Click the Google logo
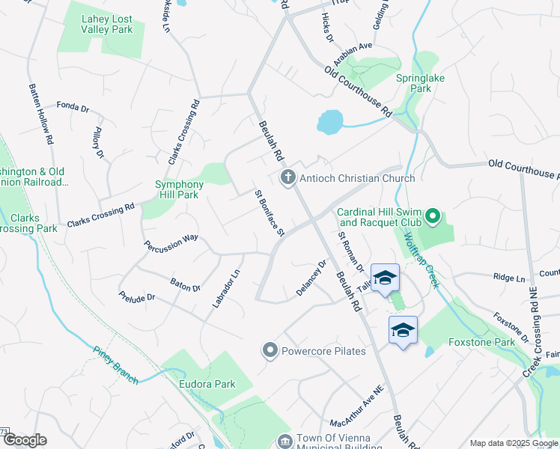 click(x=25, y=441)
